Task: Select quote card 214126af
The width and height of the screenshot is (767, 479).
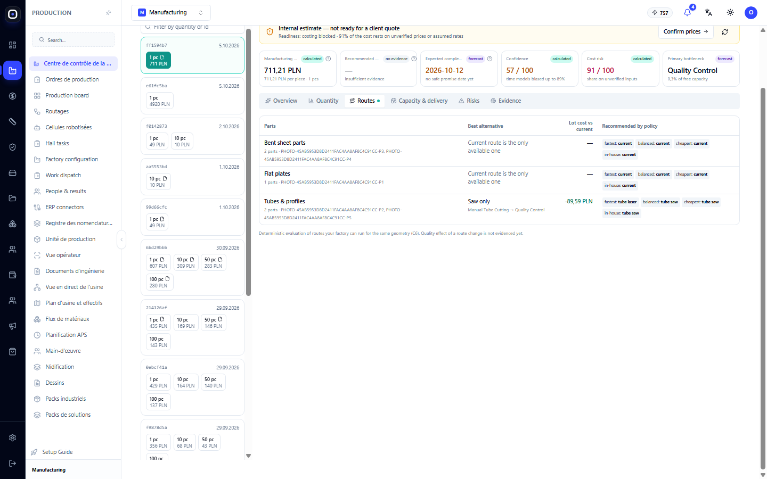Action: coord(192,326)
